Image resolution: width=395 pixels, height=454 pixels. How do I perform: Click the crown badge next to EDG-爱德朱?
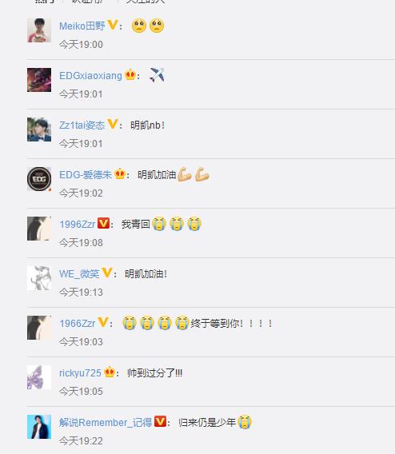click(120, 174)
